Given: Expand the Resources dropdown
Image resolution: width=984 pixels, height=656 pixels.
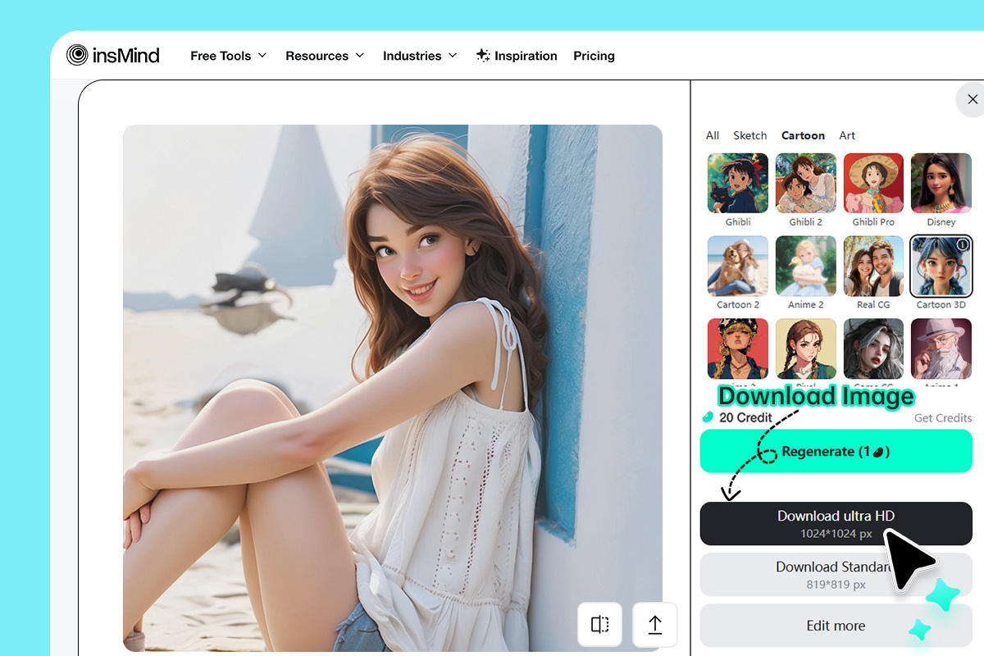Looking at the screenshot, I should (x=325, y=56).
